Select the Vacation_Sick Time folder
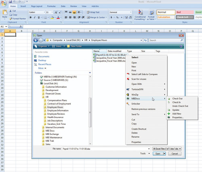 (x=57, y=124)
